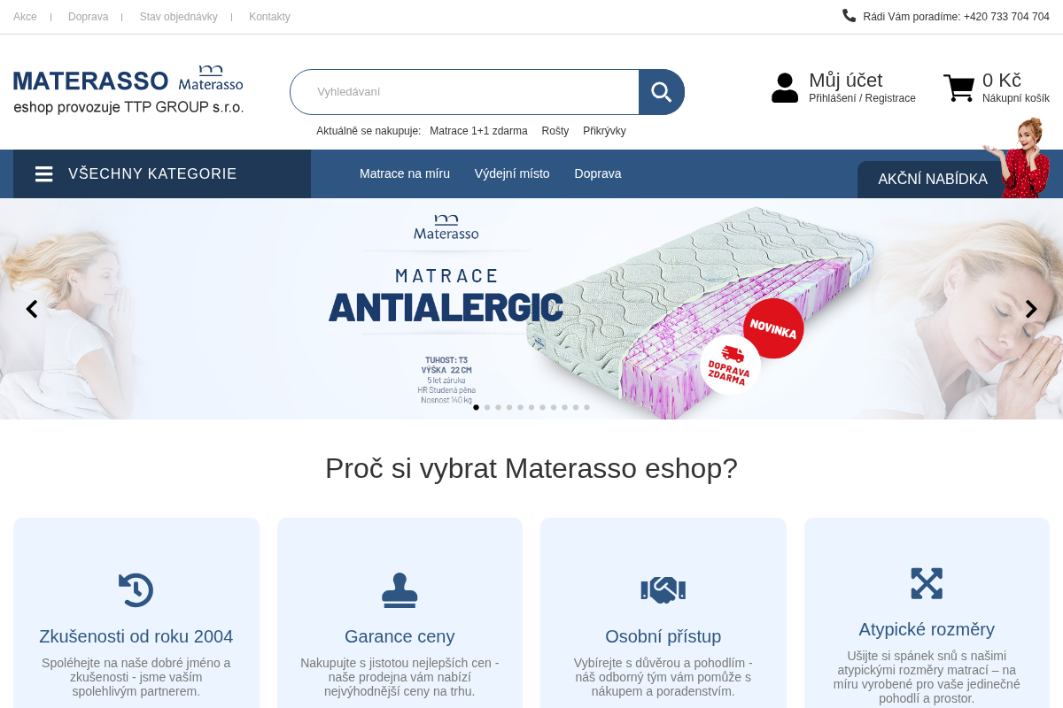Expand VŠECHNY KATEGORIE menu
1063x708 pixels.
click(x=162, y=174)
